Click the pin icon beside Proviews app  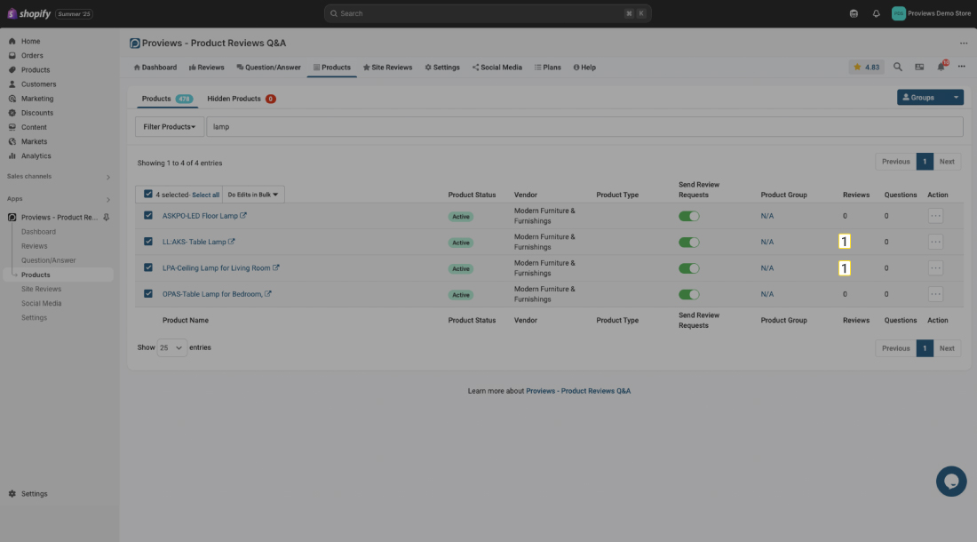point(107,218)
